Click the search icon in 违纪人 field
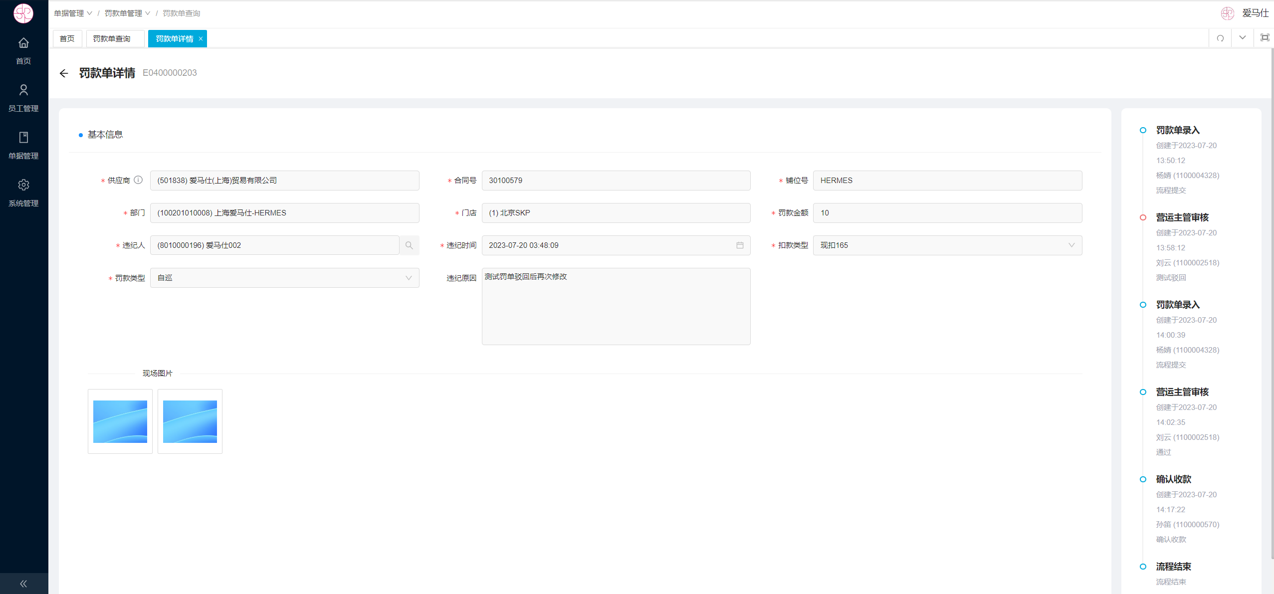This screenshot has height=594, width=1274. tap(409, 245)
